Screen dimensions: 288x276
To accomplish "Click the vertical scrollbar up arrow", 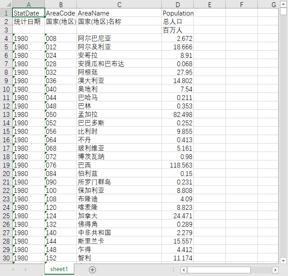I will [x=283, y=4].
